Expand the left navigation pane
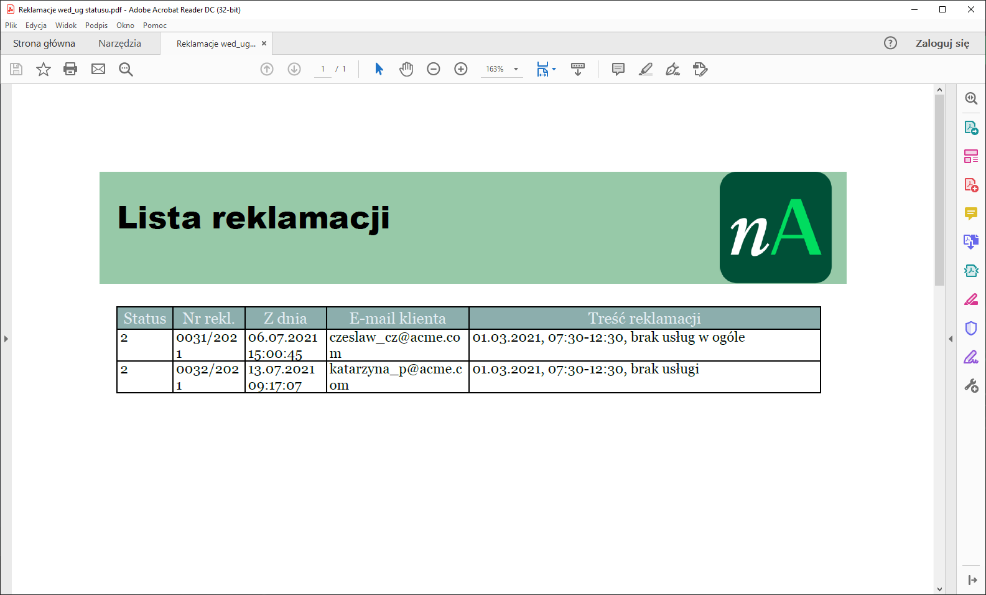The height and width of the screenshot is (595, 986). (x=6, y=339)
